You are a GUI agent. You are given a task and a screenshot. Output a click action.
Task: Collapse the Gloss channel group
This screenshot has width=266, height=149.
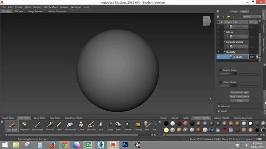225,32
